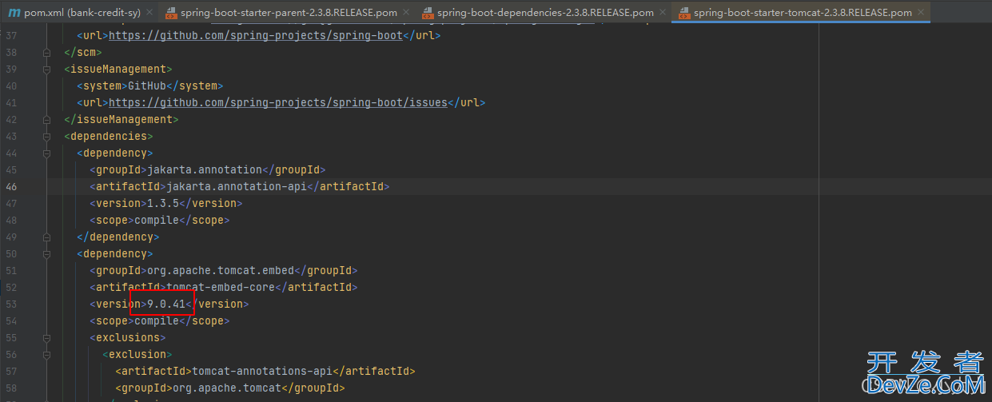The image size is (992, 402).
Task: Collapse the exclusion block at line 56
Action: (46, 354)
